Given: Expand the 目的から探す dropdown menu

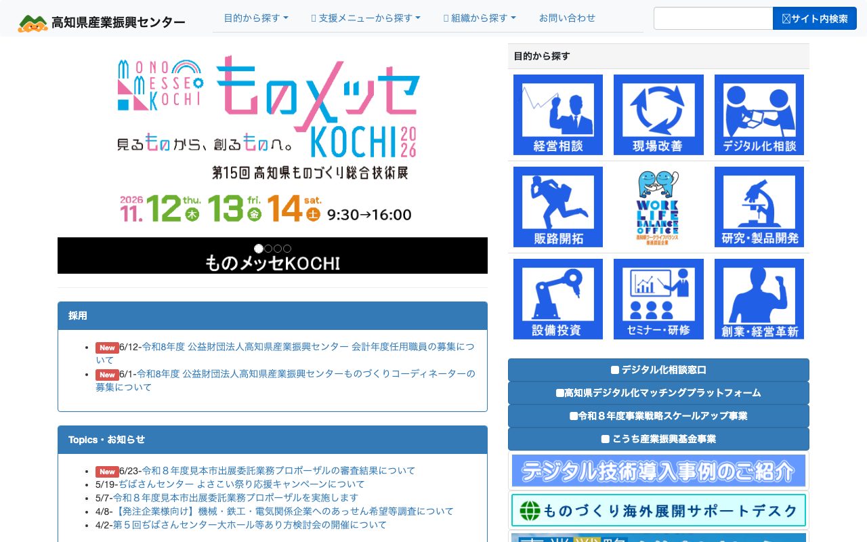Looking at the screenshot, I should tap(256, 18).
